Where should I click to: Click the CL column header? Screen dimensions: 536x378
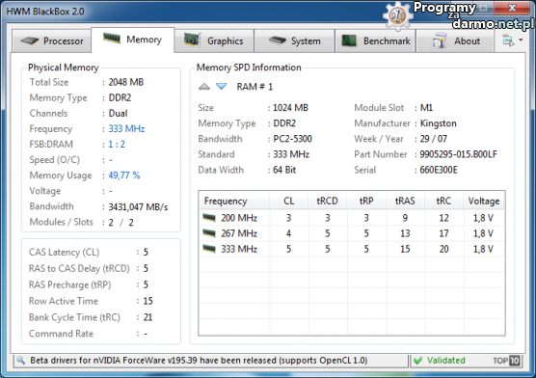[x=289, y=201]
